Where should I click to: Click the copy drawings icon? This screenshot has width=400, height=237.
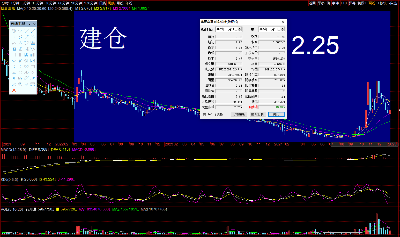click(20, 78)
